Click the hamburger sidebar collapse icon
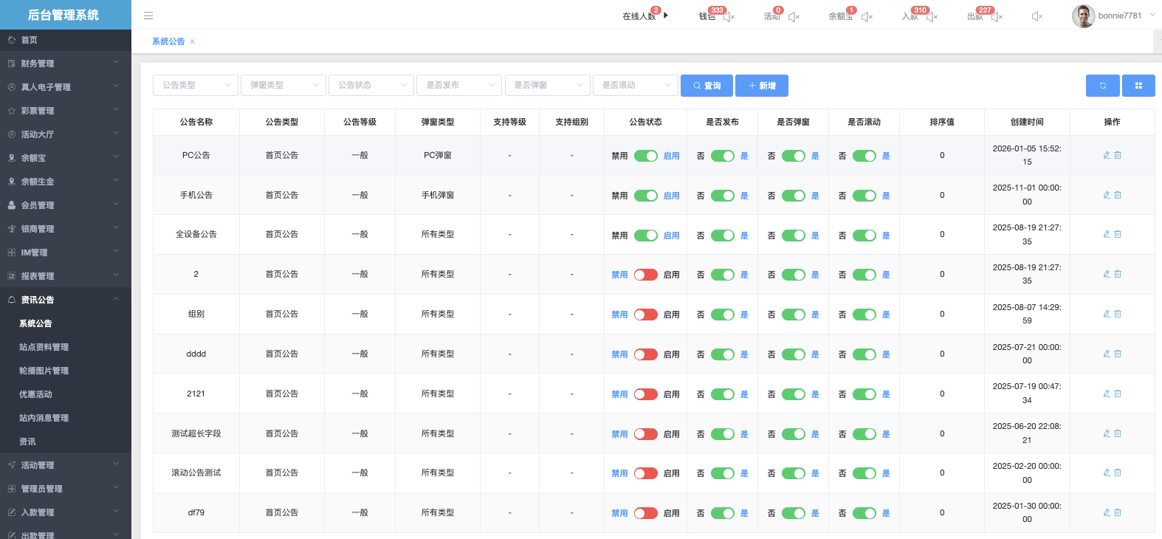This screenshot has width=1162, height=539. [148, 16]
